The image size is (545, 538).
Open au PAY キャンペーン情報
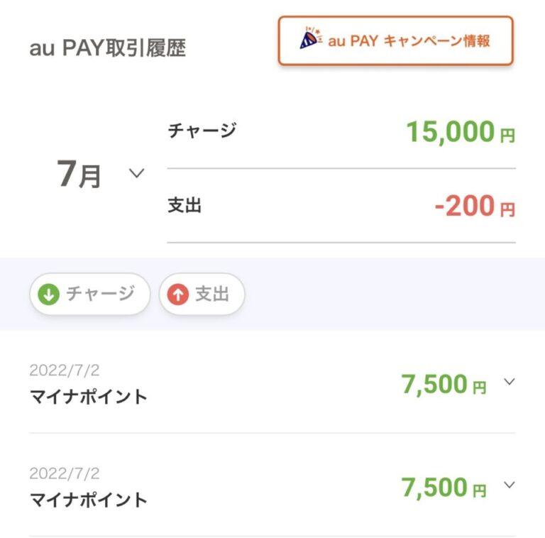[x=395, y=41]
